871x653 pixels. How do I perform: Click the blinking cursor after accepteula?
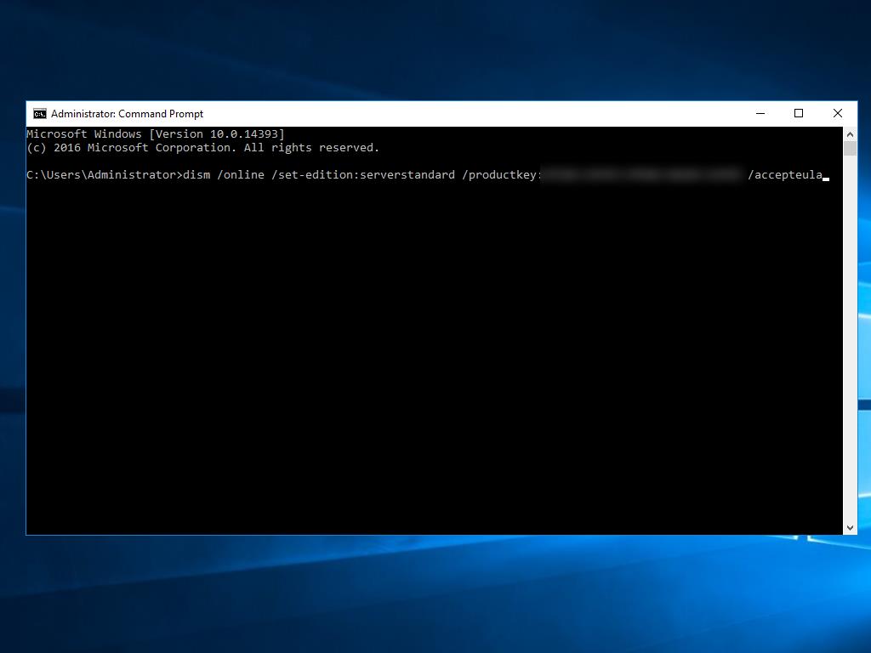click(x=826, y=178)
